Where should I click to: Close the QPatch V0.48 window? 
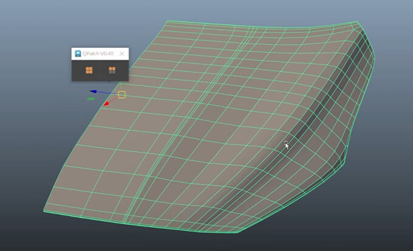tap(121, 53)
